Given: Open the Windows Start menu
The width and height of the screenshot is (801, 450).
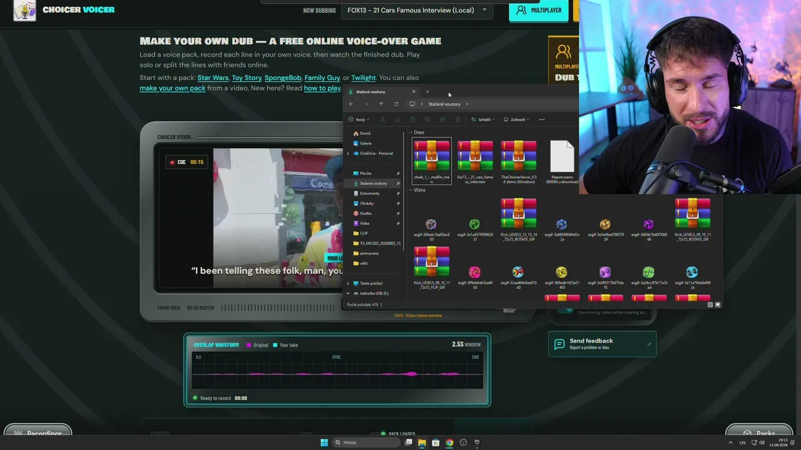Looking at the screenshot, I should [x=324, y=442].
